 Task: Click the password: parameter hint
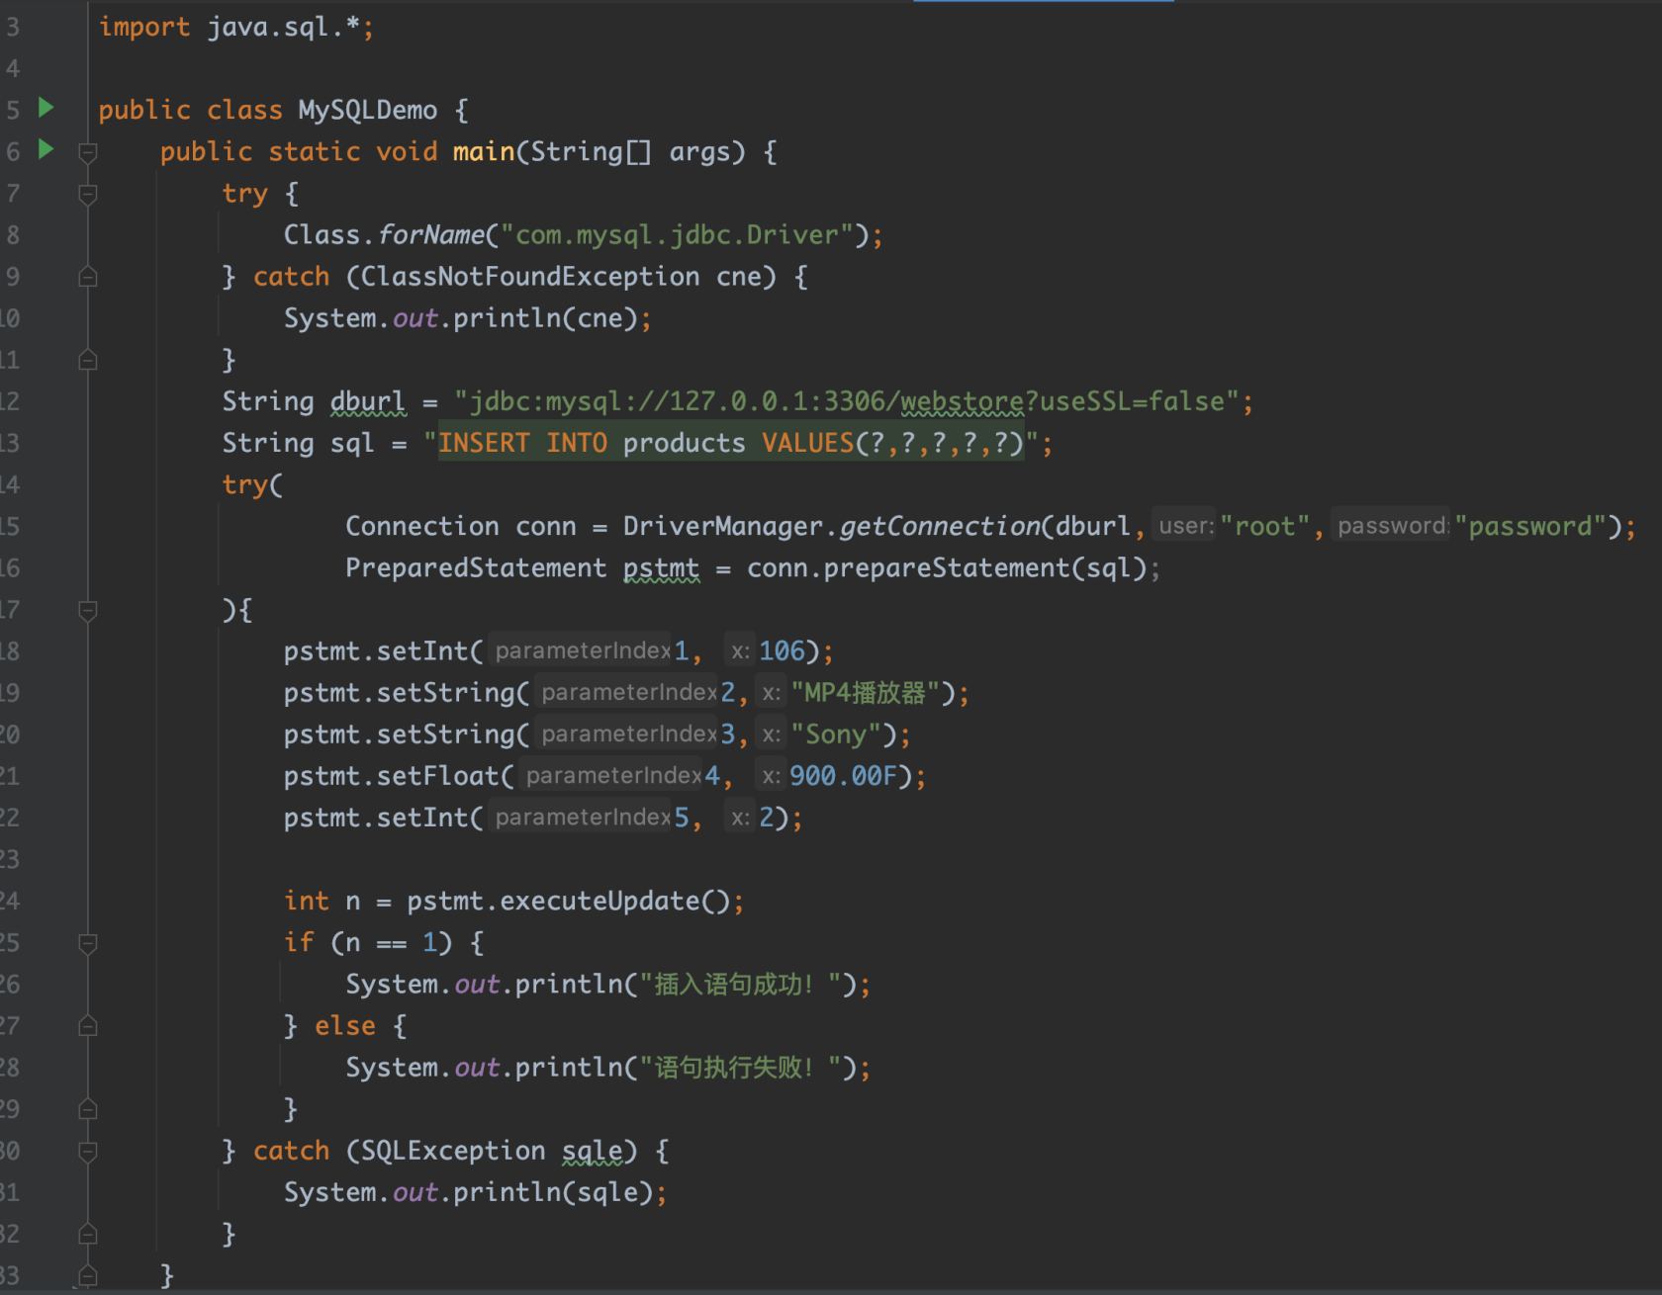pos(1392,526)
